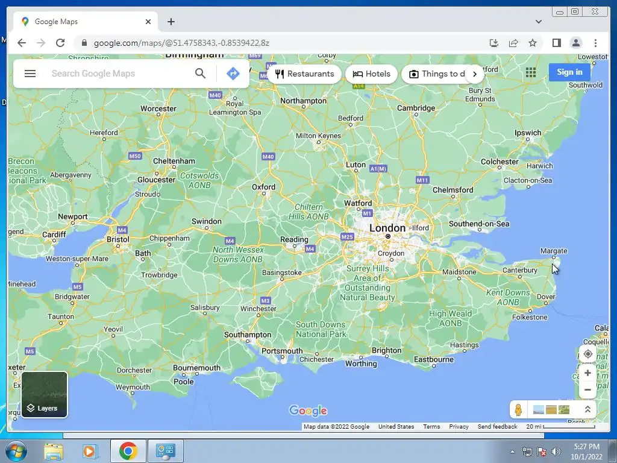The width and height of the screenshot is (617, 463).
Task: Click the taskbar clock 5:27 PM
Action: click(x=586, y=447)
